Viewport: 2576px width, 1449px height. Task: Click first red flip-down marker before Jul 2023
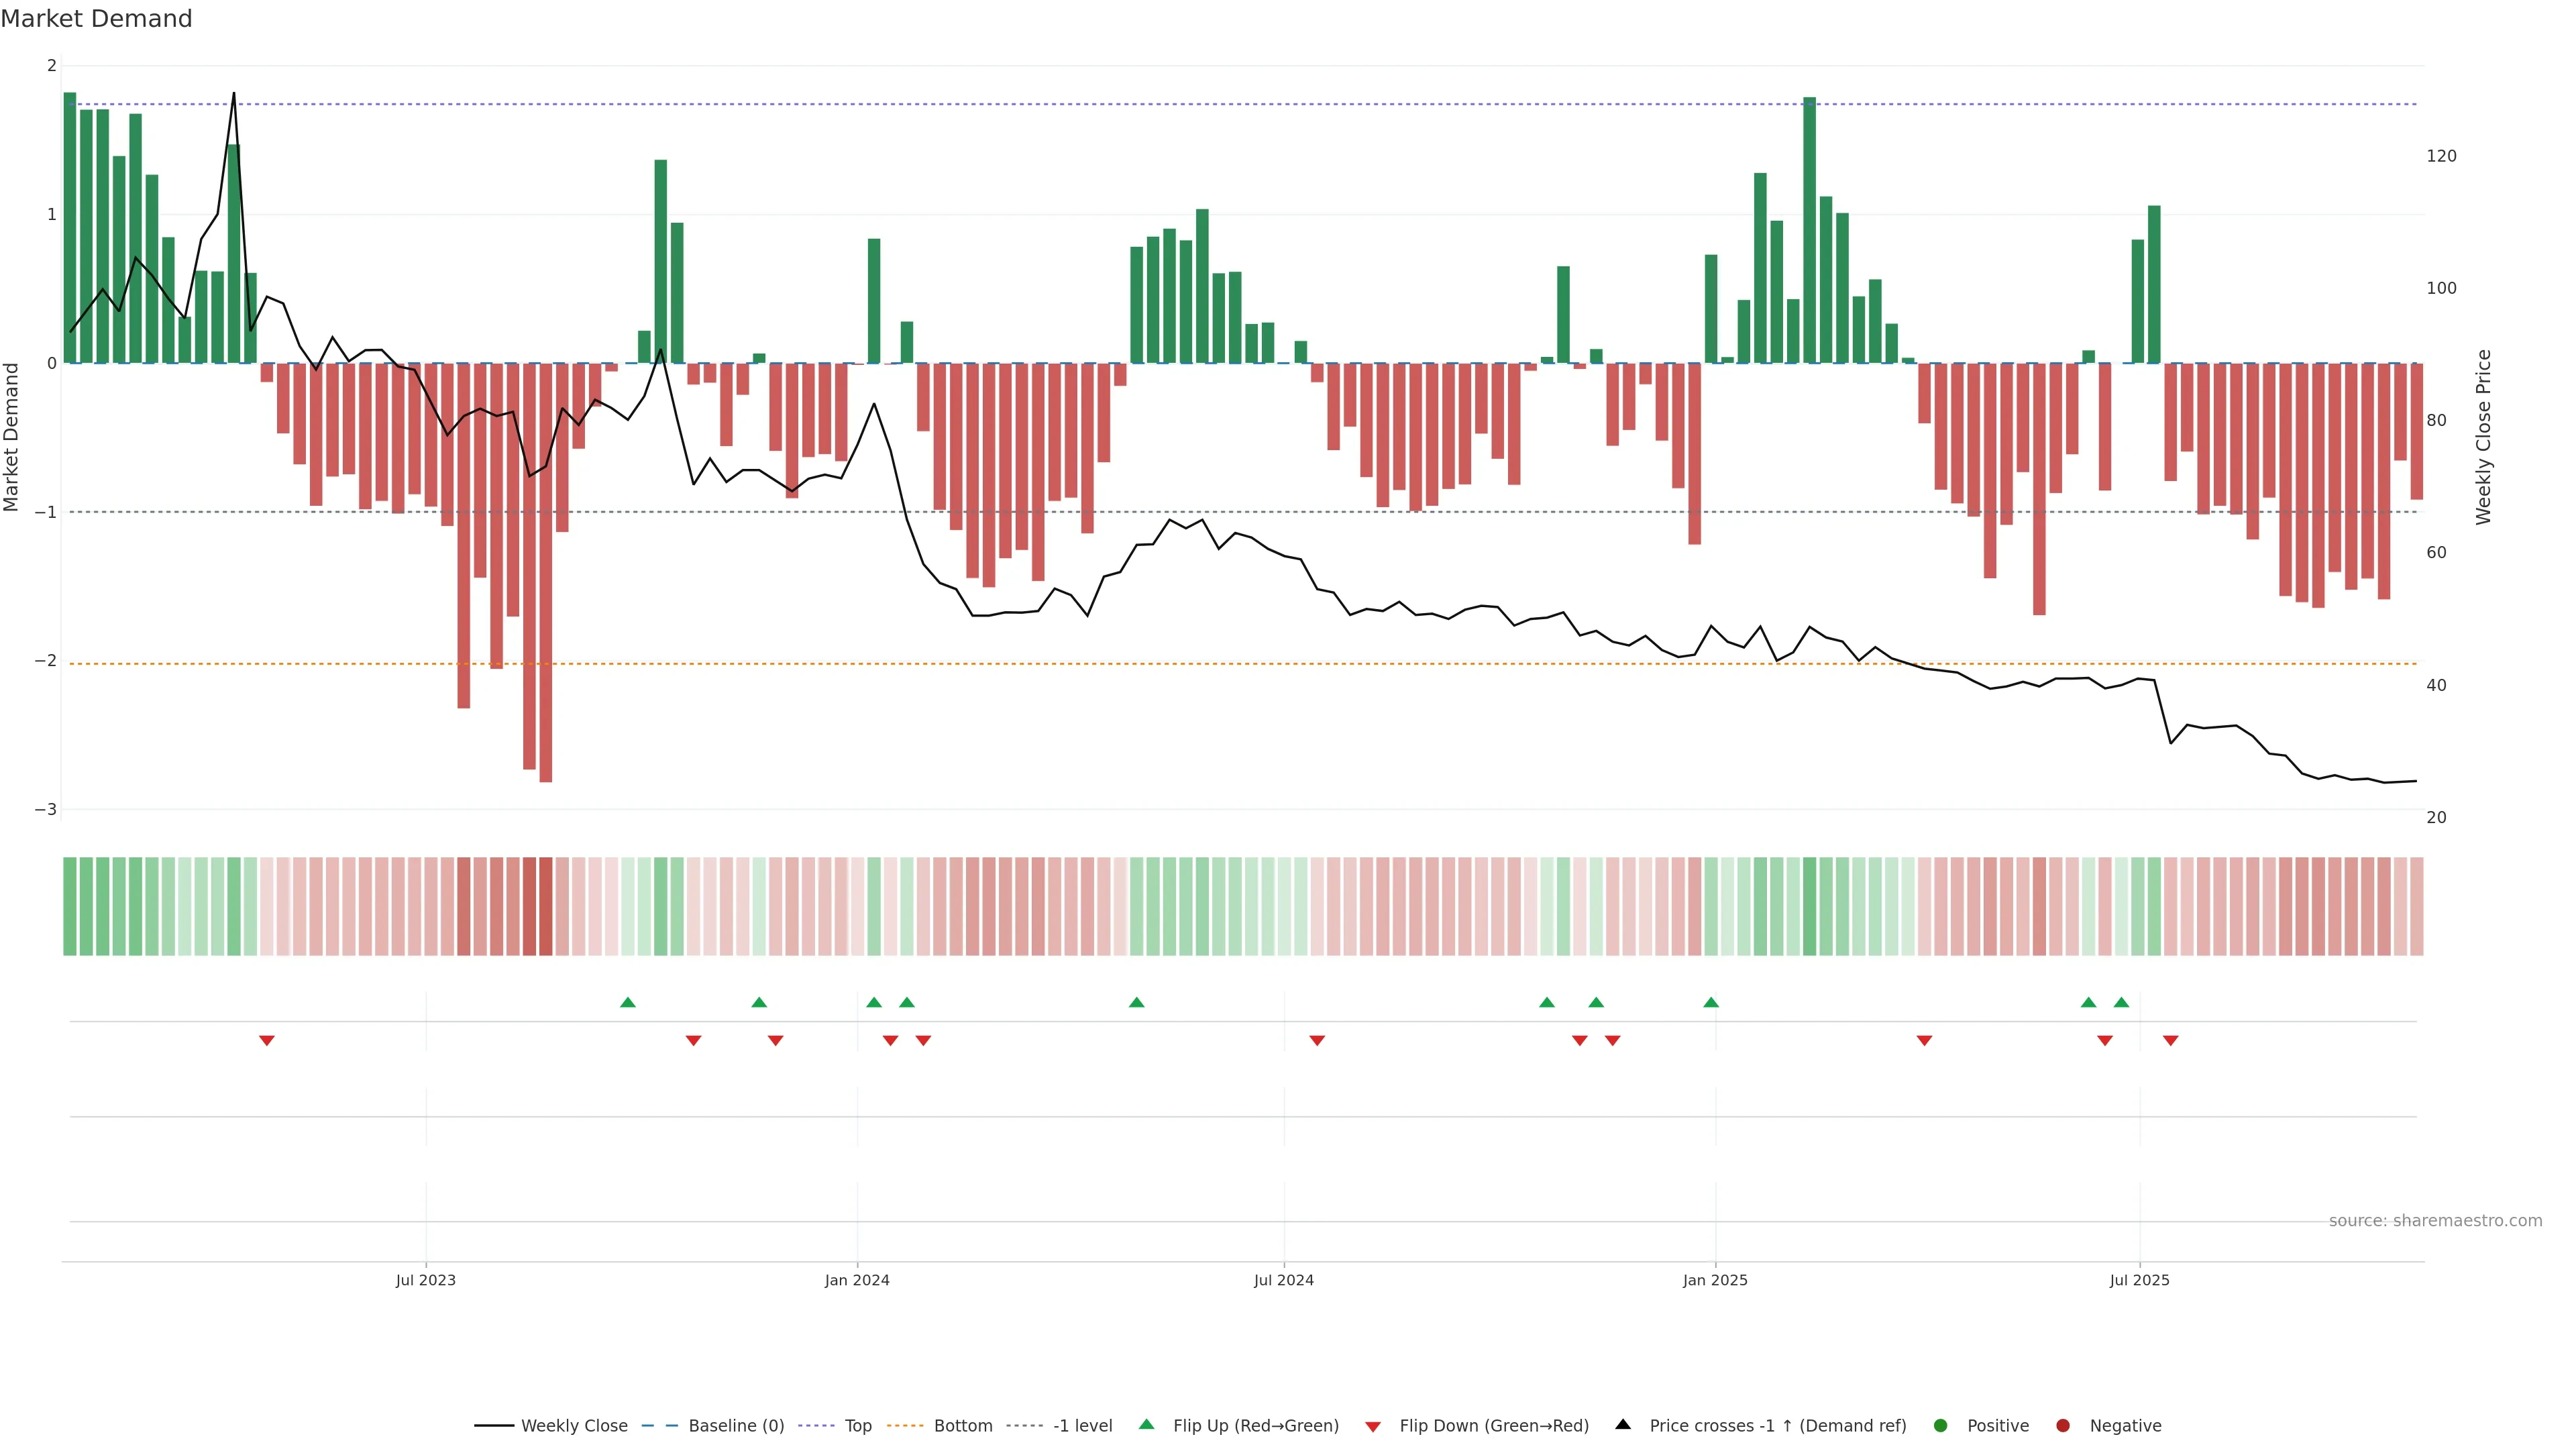coord(267,1040)
